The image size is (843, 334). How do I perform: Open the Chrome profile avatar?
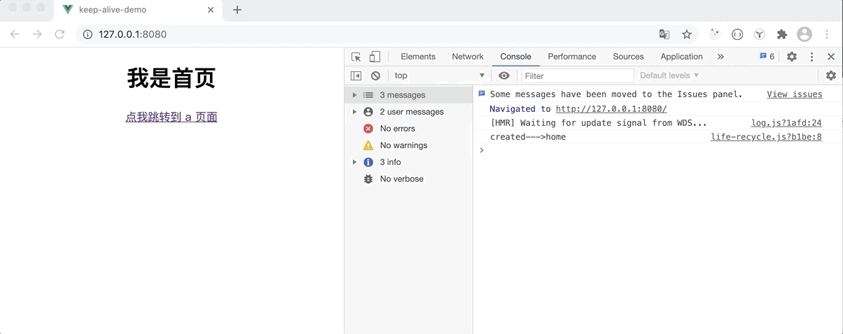(804, 34)
